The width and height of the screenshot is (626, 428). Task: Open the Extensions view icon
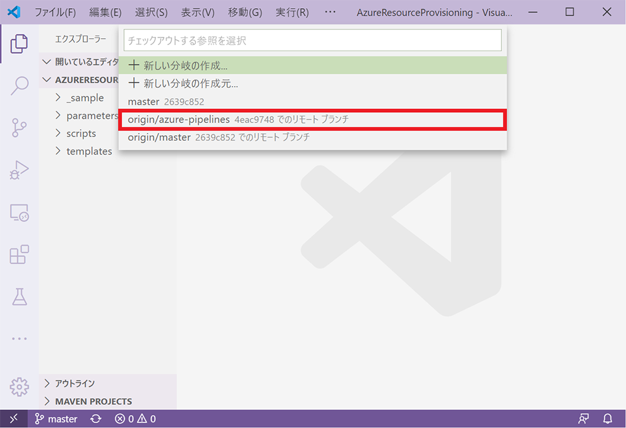19,255
